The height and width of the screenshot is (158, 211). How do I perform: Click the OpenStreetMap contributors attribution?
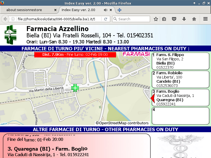click(x=122, y=123)
